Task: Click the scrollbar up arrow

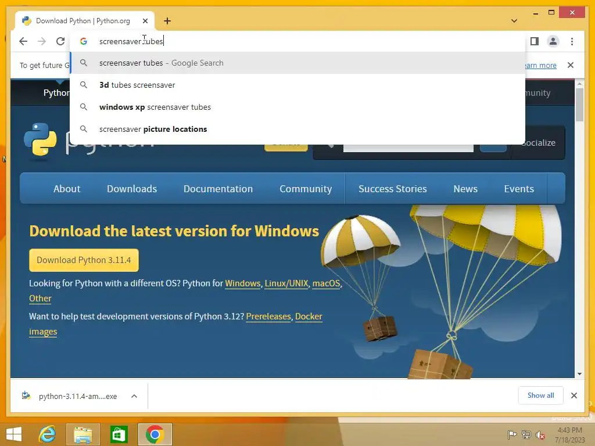Action: (579, 84)
